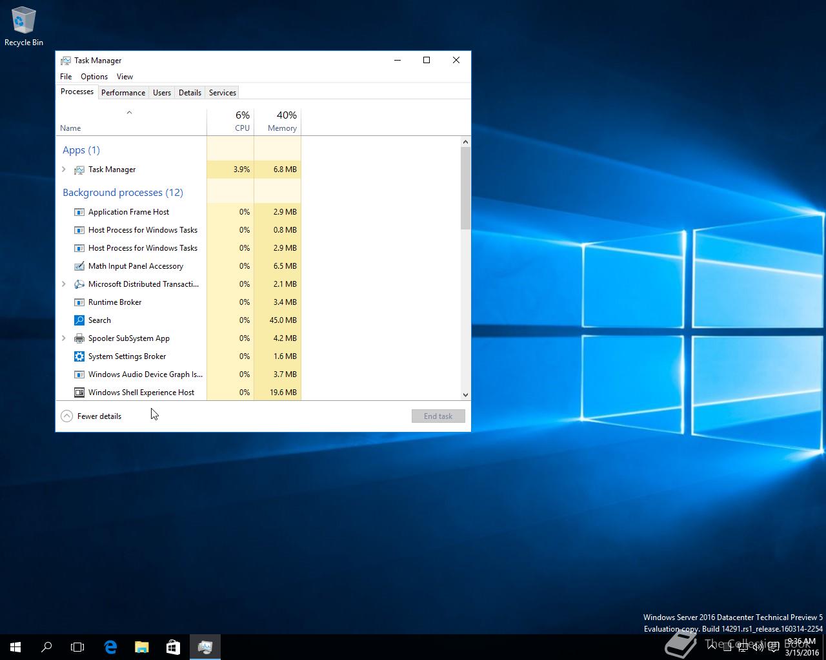The width and height of the screenshot is (826, 660).
Task: Show hidden tray icons chevron
Action: 712,647
